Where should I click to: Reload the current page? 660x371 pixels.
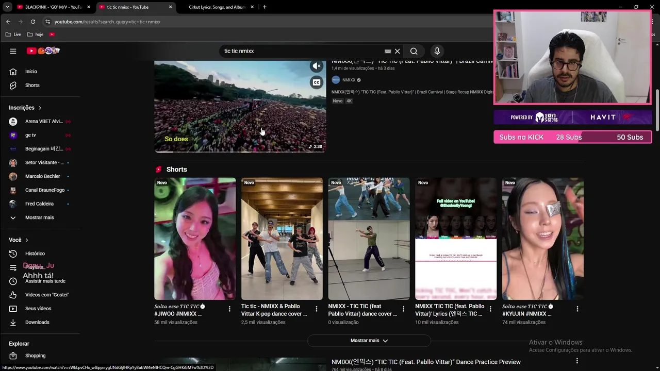(33, 22)
